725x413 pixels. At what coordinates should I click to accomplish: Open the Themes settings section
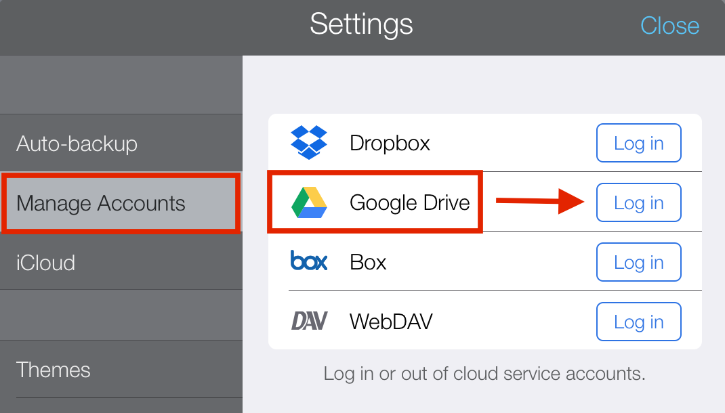121,370
